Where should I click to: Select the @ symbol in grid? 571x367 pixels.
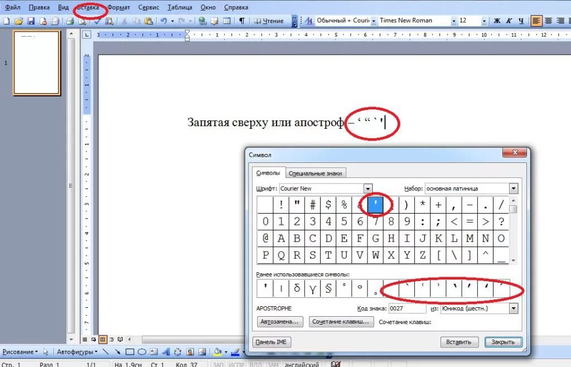265,238
